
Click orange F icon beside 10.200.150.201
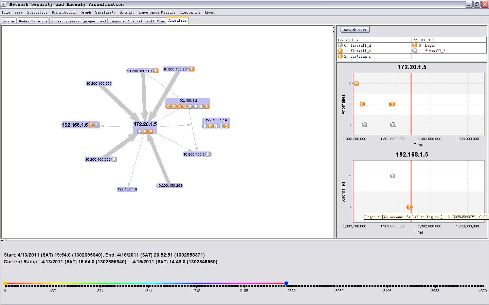pyautogui.click(x=192, y=69)
